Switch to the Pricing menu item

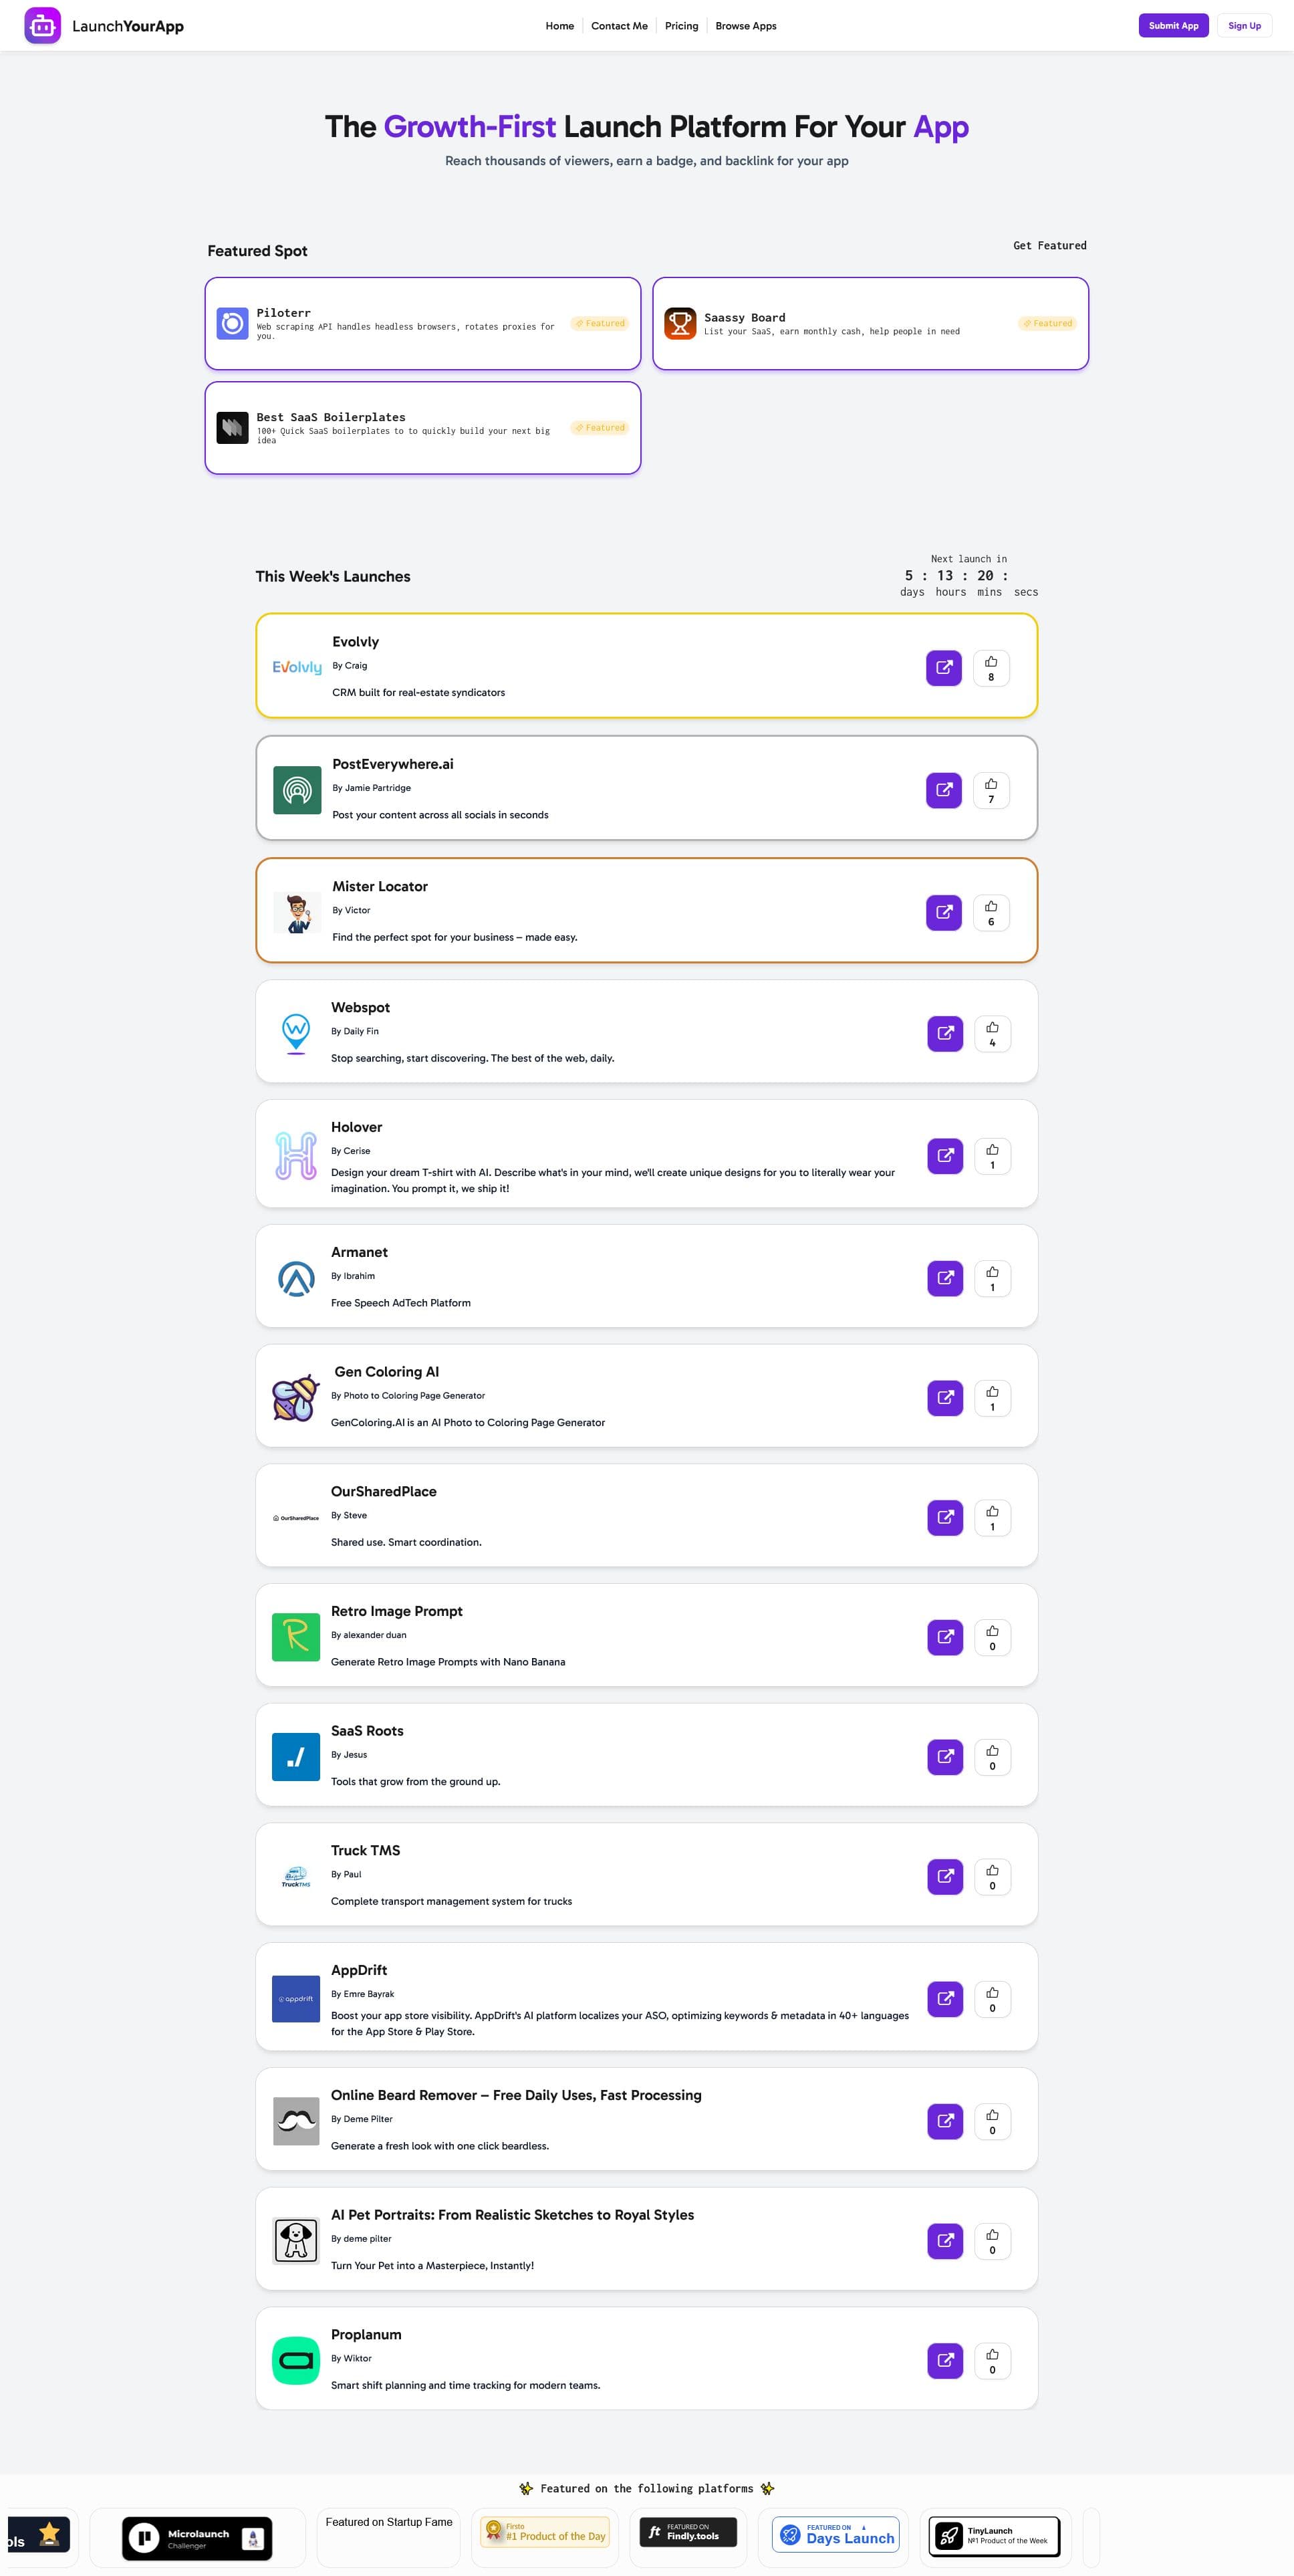click(x=681, y=25)
